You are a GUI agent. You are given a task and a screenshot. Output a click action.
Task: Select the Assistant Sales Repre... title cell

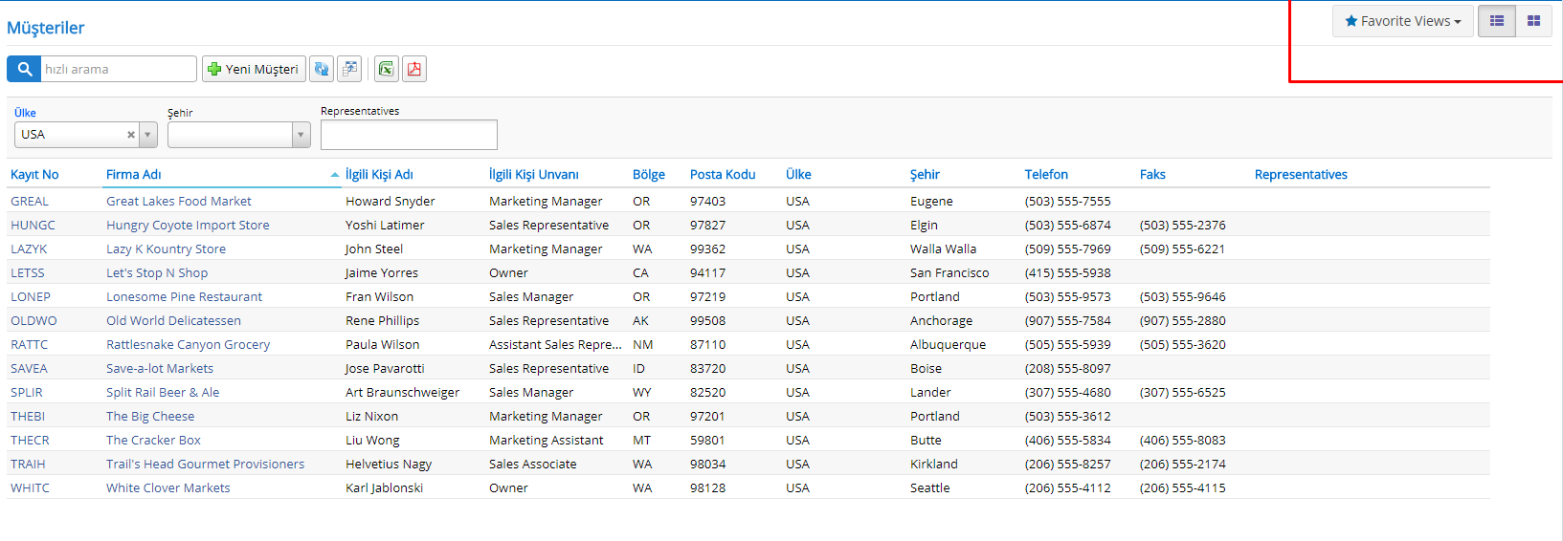coord(555,344)
